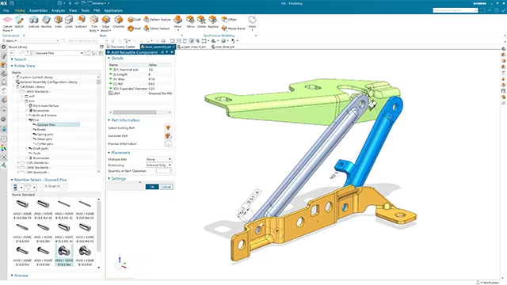Open the Multiple Add dropdown
The height and width of the screenshot is (285, 507).
158,159
